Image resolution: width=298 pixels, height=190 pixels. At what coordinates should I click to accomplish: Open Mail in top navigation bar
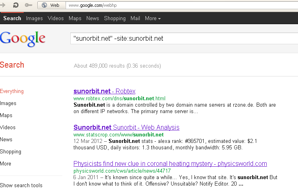click(135, 18)
